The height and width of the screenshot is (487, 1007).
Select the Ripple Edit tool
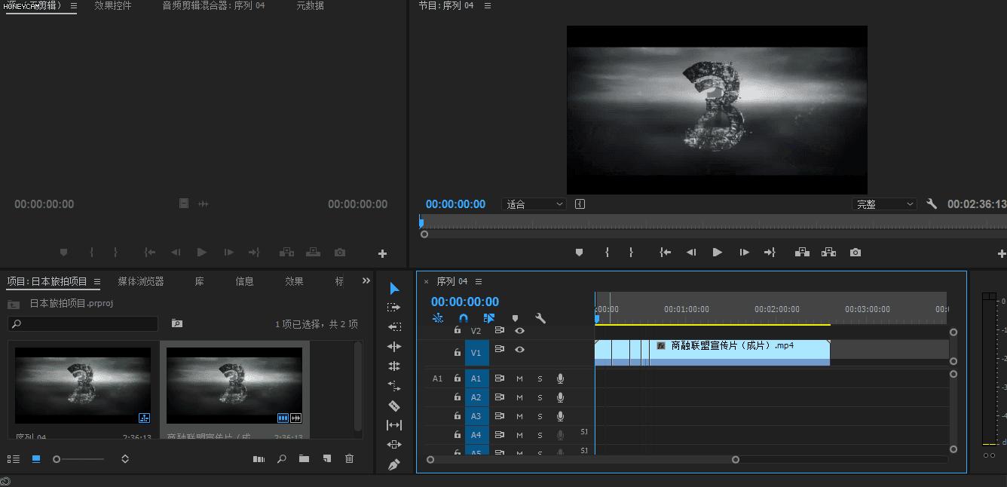[x=394, y=347]
